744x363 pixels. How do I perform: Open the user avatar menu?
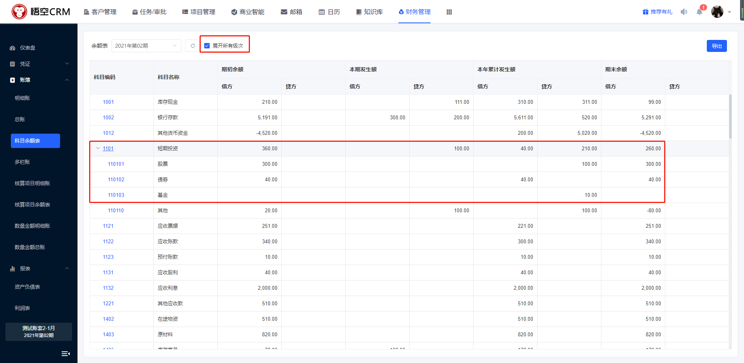point(717,12)
